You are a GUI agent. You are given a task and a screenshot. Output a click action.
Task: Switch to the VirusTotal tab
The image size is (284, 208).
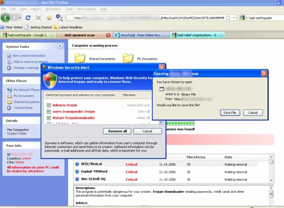click(x=140, y=35)
